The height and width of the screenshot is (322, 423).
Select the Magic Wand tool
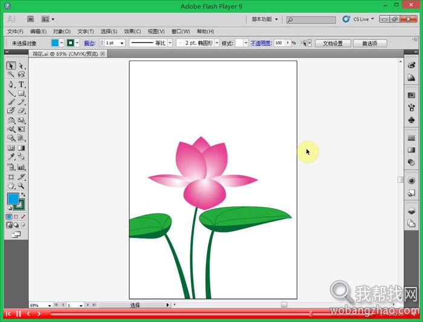pyautogui.click(x=11, y=74)
